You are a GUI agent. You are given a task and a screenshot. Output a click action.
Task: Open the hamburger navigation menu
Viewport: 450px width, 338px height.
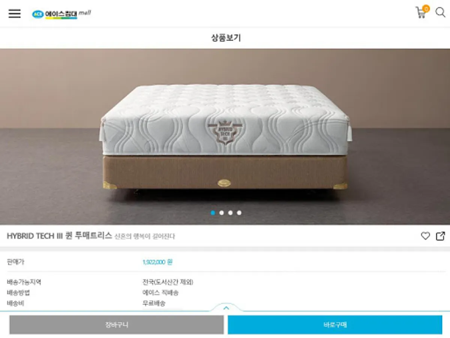15,14
